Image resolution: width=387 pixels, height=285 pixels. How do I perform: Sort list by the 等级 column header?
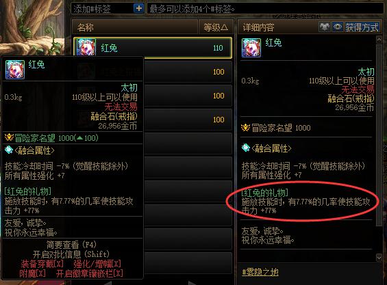pyautogui.click(x=216, y=27)
